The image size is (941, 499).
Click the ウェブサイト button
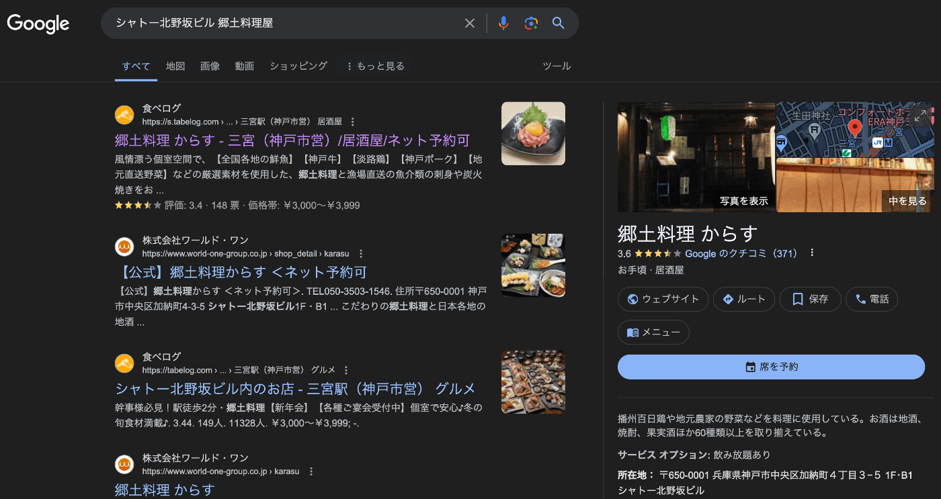[x=663, y=299]
